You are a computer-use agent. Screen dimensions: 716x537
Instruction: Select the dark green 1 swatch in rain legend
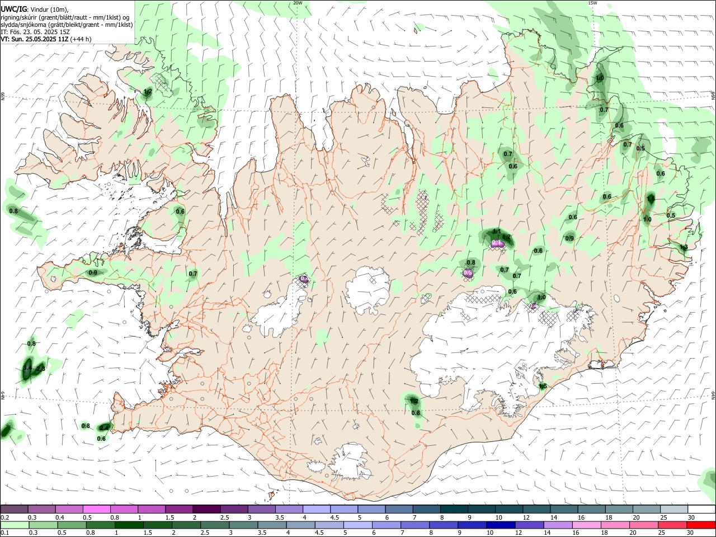(x=129, y=525)
